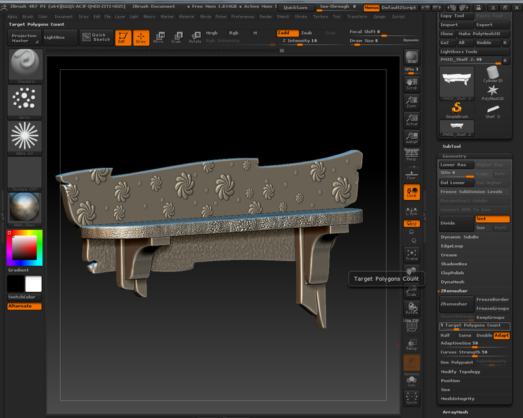Screen dimensions: 523x418
Task: Expand the DynaMesh section
Action: [452, 281]
